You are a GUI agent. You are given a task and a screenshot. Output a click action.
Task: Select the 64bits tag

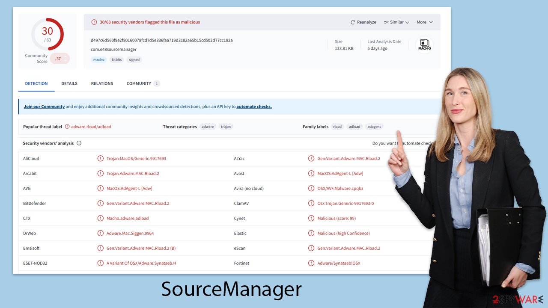tap(116, 60)
